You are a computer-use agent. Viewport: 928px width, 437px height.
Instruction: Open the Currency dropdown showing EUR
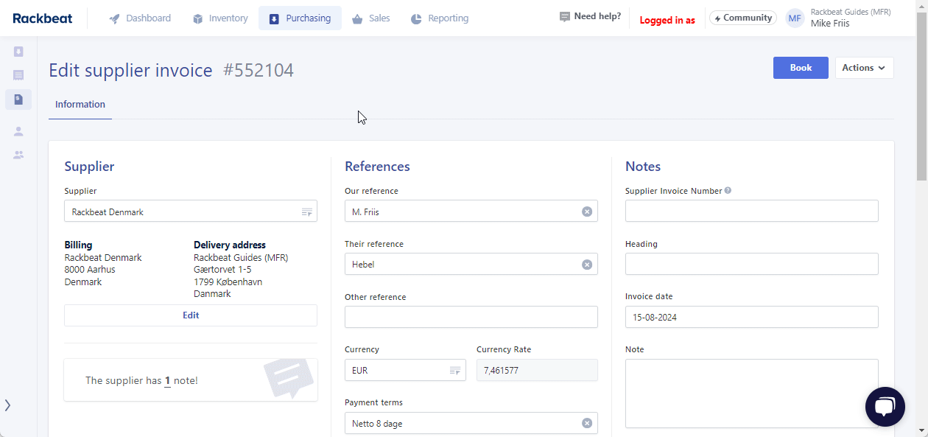click(x=404, y=371)
